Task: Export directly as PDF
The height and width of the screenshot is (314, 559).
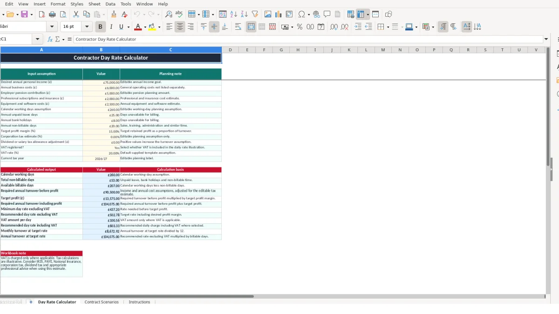Action: 42,14
